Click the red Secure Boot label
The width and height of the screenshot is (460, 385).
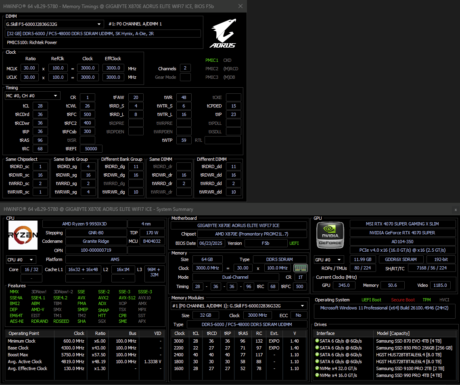403,300
